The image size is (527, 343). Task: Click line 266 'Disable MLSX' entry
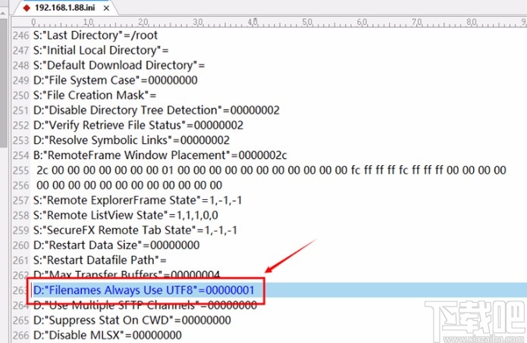click(x=108, y=335)
